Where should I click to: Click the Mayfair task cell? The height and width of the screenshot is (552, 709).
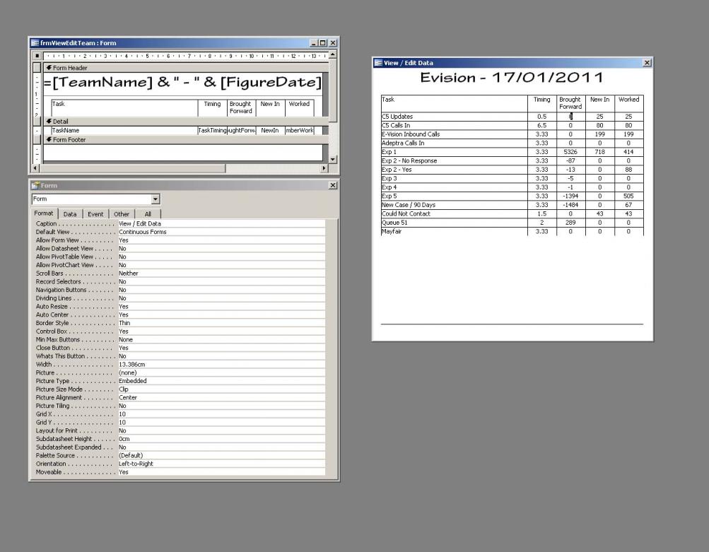tap(454, 231)
